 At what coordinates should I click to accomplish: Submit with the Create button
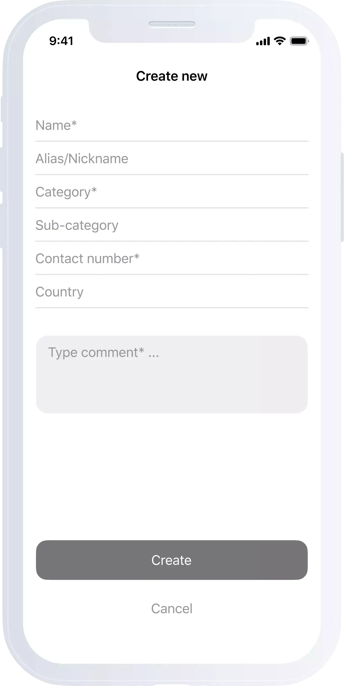click(x=172, y=560)
